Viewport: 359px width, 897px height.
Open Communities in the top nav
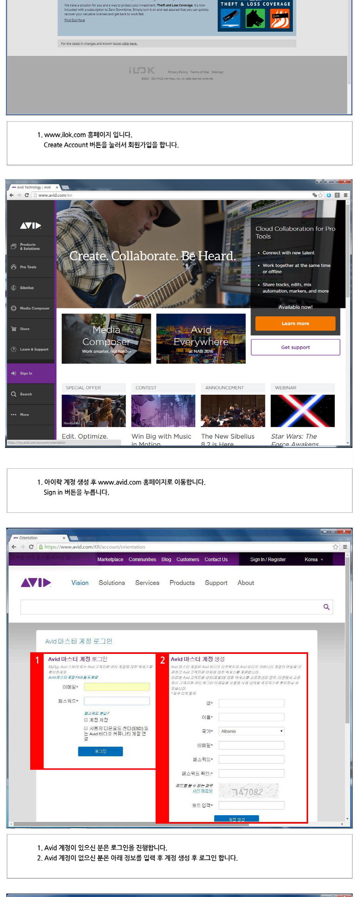pos(142,559)
